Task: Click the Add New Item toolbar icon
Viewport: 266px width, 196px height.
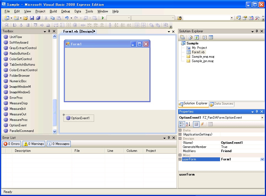Action: [x=16, y=18]
